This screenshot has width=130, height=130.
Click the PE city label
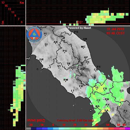[x=99, y=67]
